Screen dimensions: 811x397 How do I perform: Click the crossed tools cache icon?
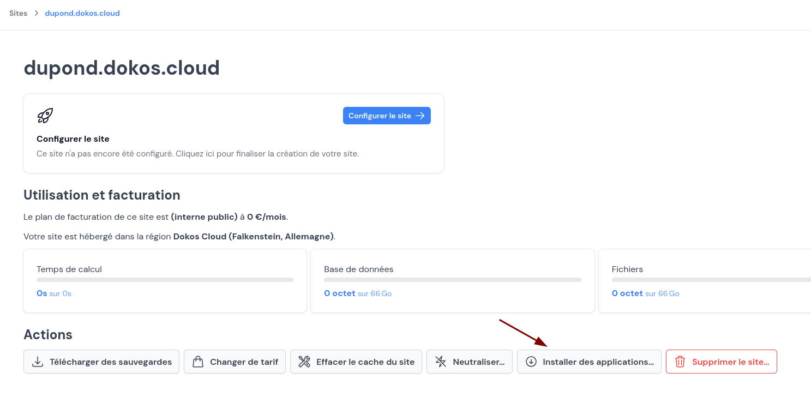tap(304, 362)
